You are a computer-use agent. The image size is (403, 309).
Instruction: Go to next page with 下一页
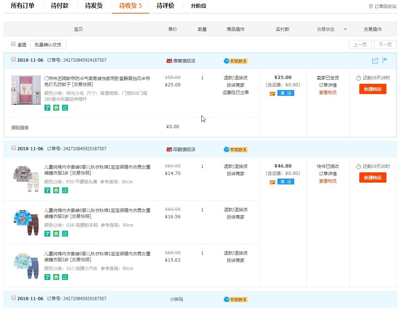(x=385, y=45)
